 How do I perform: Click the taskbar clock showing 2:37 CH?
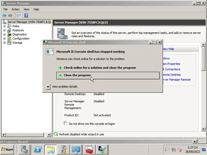coord(193,150)
